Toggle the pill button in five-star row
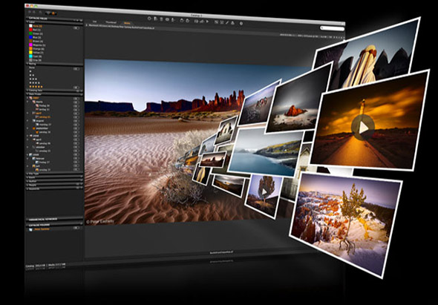This screenshot has height=305, width=438. [x=76, y=88]
